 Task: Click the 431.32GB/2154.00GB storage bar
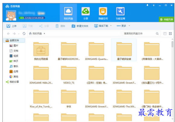click(x=32, y=18)
